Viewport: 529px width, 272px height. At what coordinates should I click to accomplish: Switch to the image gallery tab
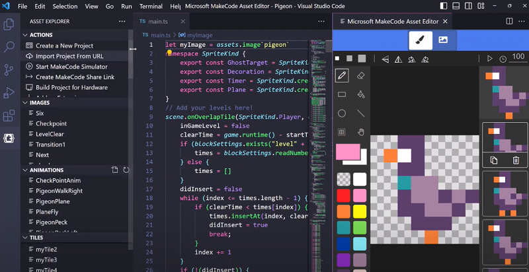443,40
